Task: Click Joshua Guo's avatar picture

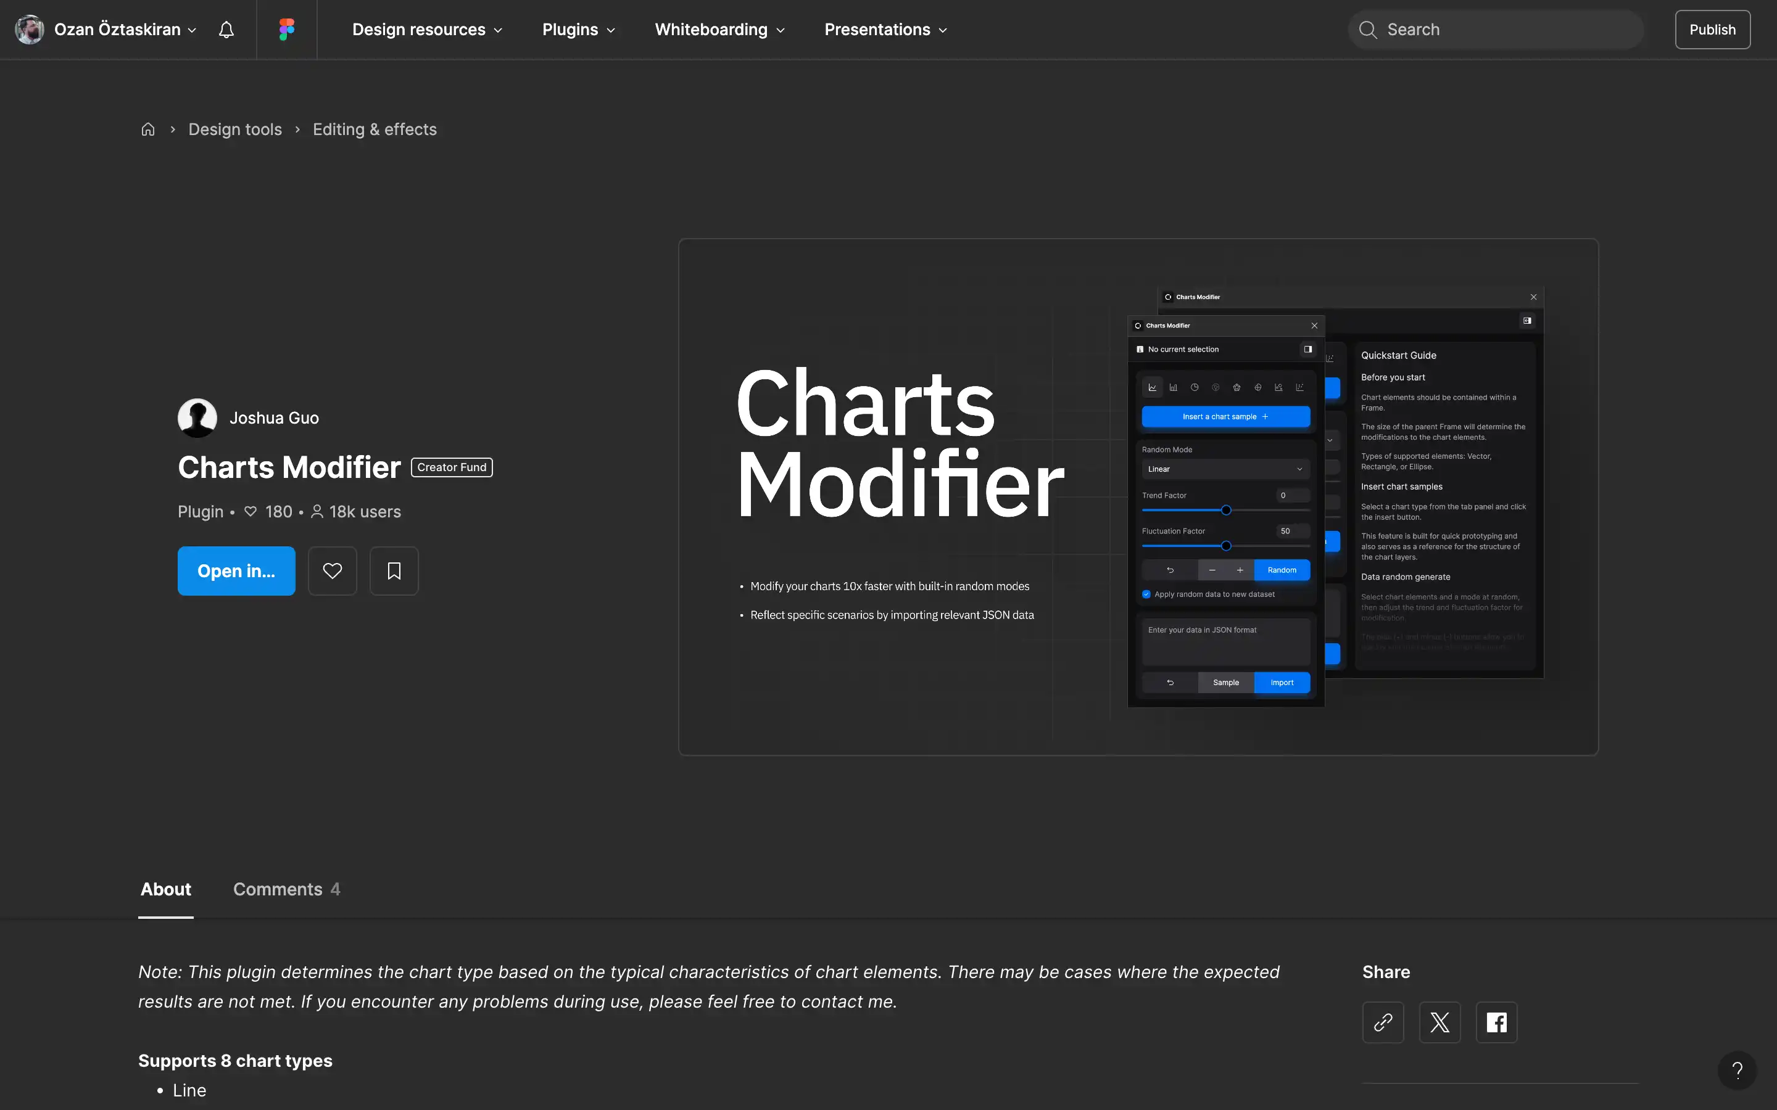Action: [197, 417]
